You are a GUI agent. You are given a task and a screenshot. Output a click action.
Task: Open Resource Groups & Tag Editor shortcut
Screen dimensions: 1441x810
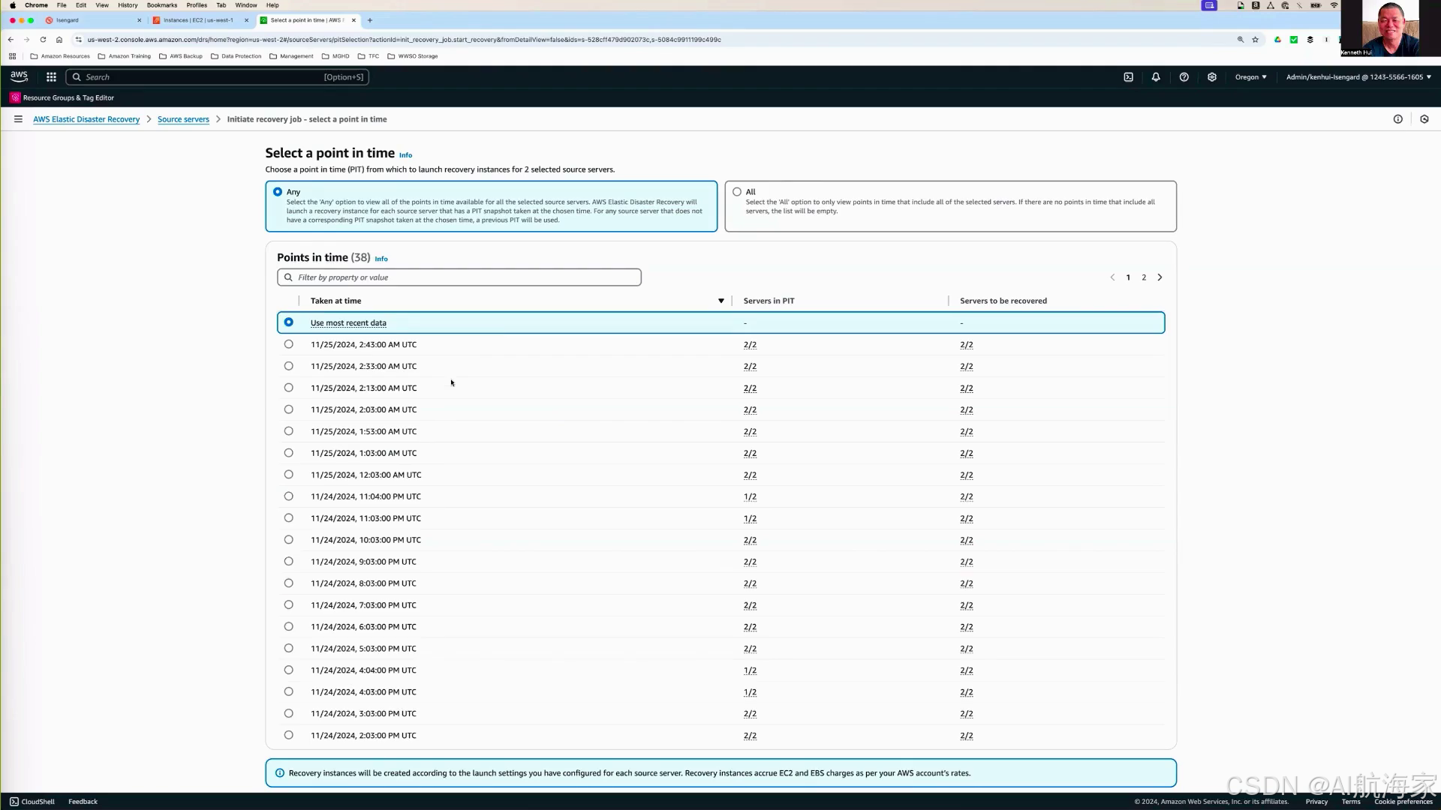[x=62, y=97]
